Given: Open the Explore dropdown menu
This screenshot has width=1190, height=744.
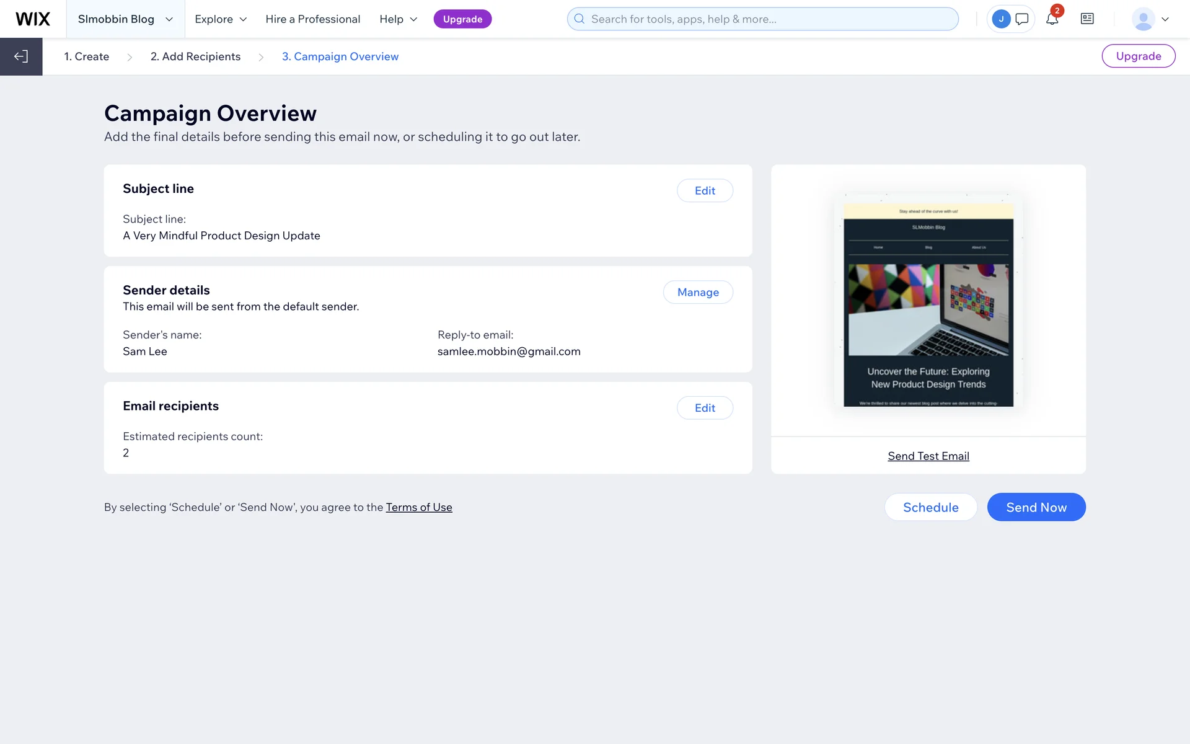Looking at the screenshot, I should [x=221, y=19].
